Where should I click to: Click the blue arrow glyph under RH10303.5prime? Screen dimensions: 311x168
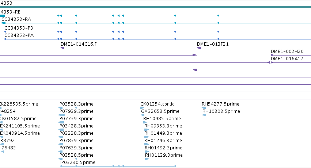coord(204,115)
